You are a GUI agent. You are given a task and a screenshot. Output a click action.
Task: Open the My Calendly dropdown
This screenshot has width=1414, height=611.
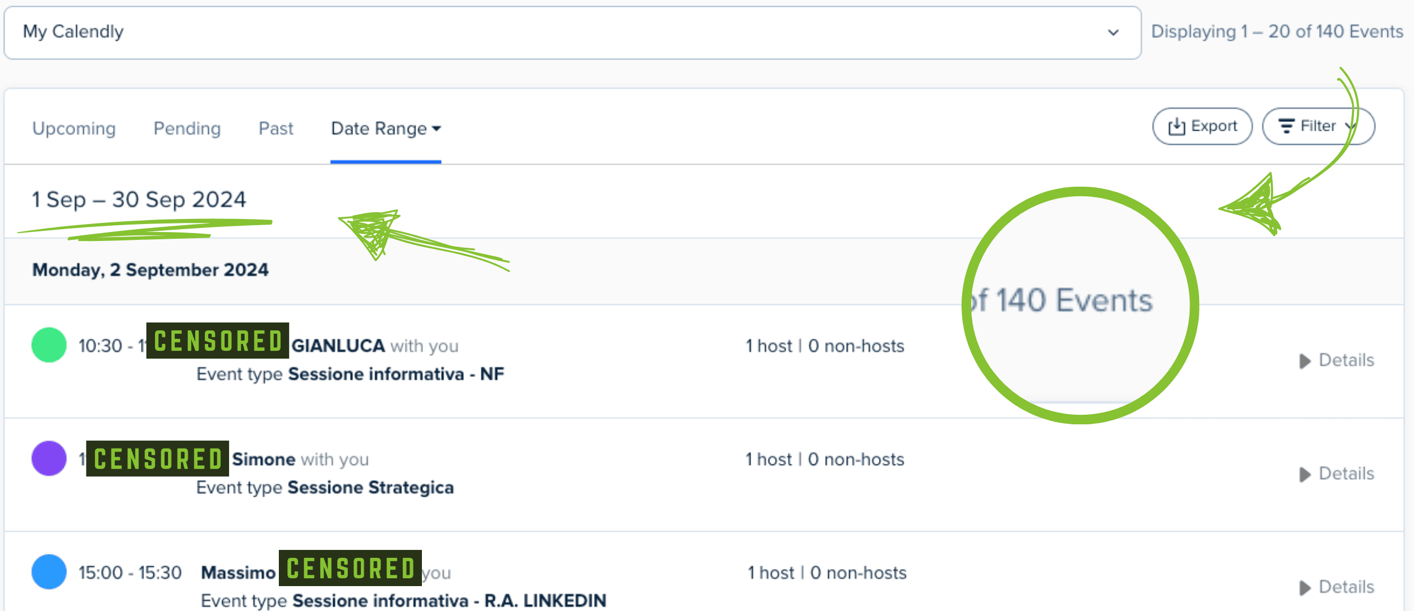[571, 32]
